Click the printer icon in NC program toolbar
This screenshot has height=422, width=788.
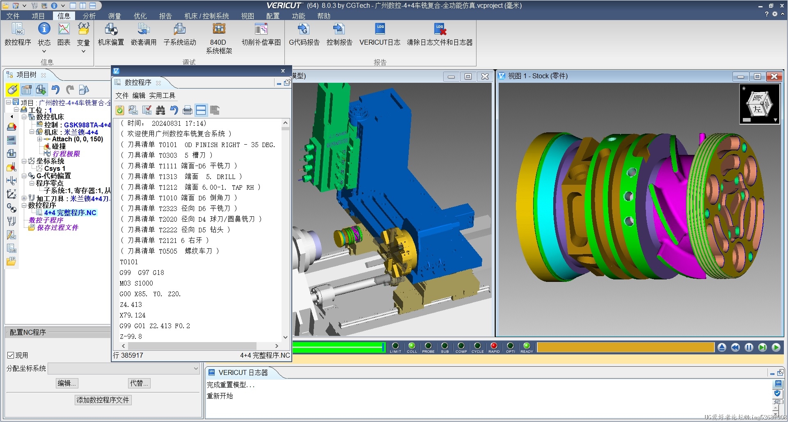click(x=188, y=110)
